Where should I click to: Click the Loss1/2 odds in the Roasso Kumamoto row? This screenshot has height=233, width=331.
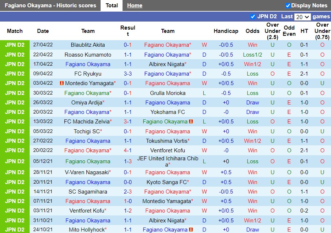[252, 54]
